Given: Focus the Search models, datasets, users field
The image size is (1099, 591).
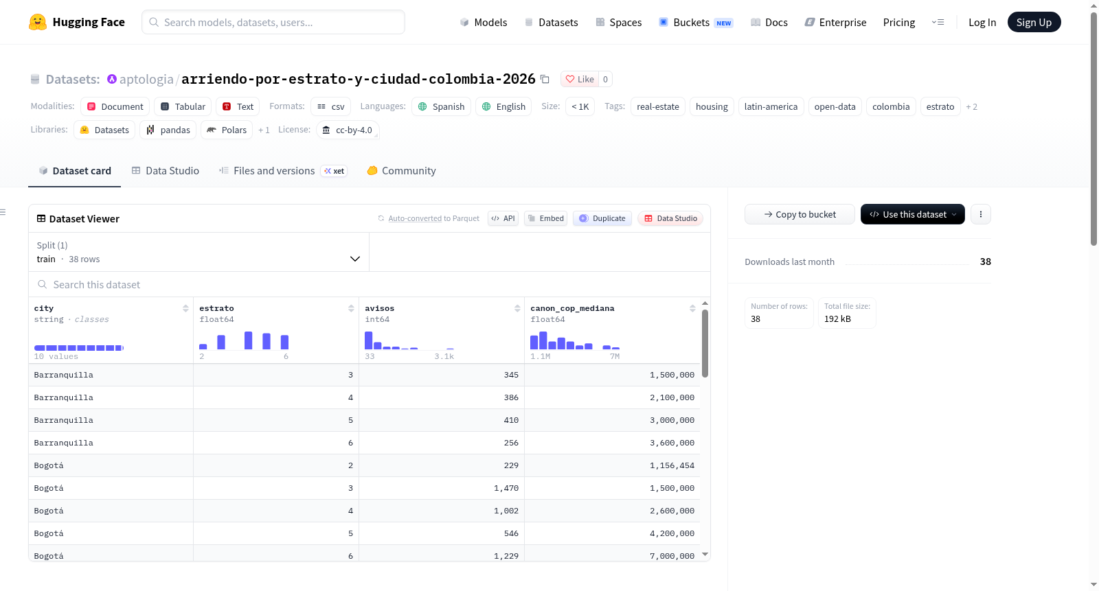Looking at the screenshot, I should (x=273, y=22).
